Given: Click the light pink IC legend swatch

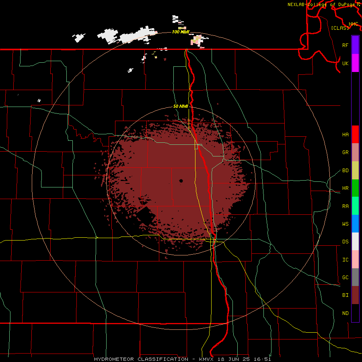Looking at the screenshot, I should coord(355,259).
